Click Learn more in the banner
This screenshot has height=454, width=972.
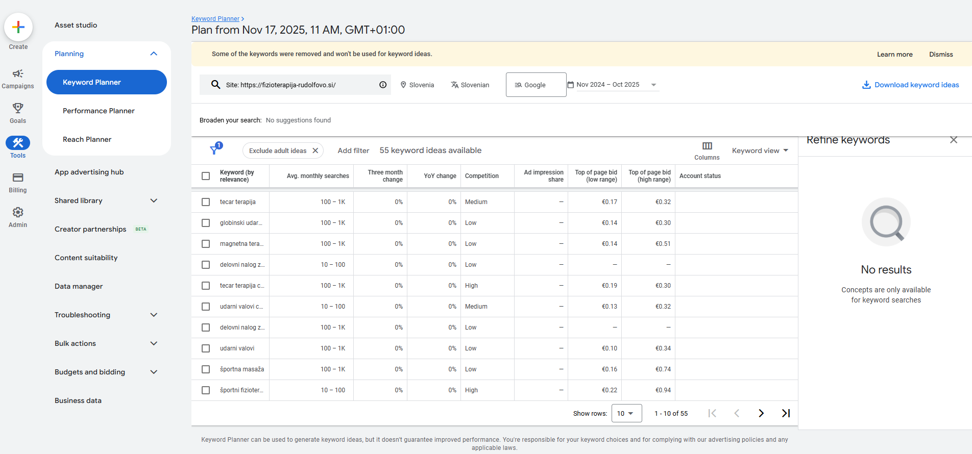point(894,54)
